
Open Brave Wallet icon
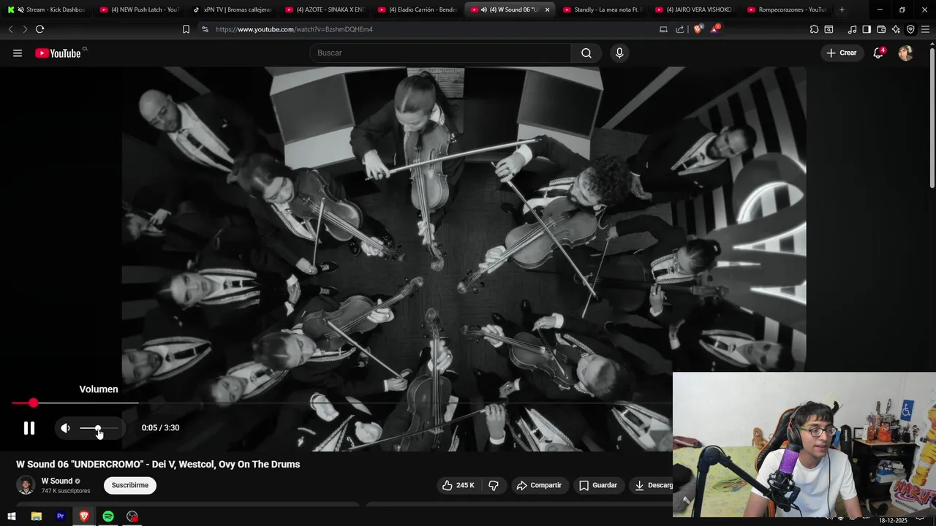[x=881, y=29]
